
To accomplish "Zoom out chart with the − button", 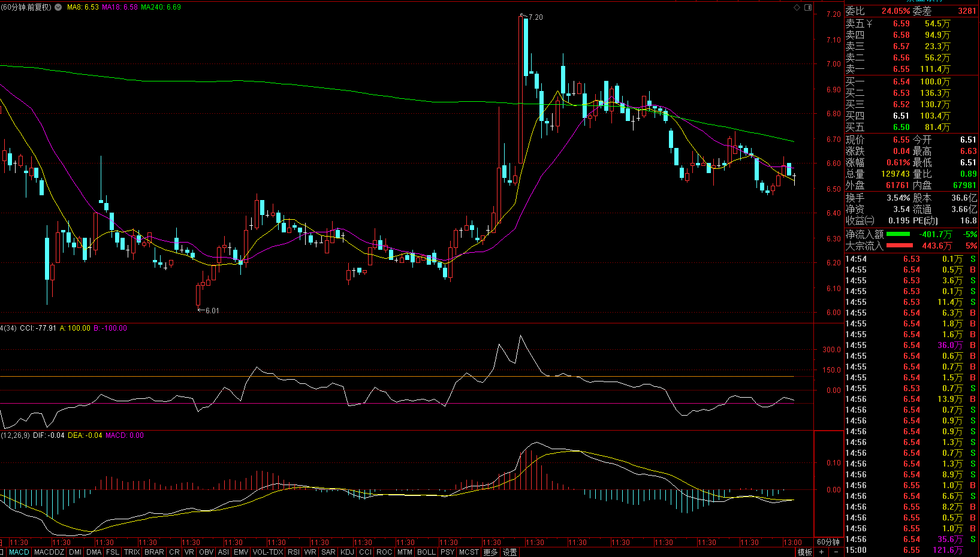I will (x=836, y=552).
